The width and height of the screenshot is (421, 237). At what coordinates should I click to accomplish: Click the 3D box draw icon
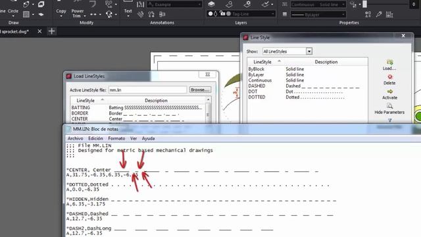(41, 5)
